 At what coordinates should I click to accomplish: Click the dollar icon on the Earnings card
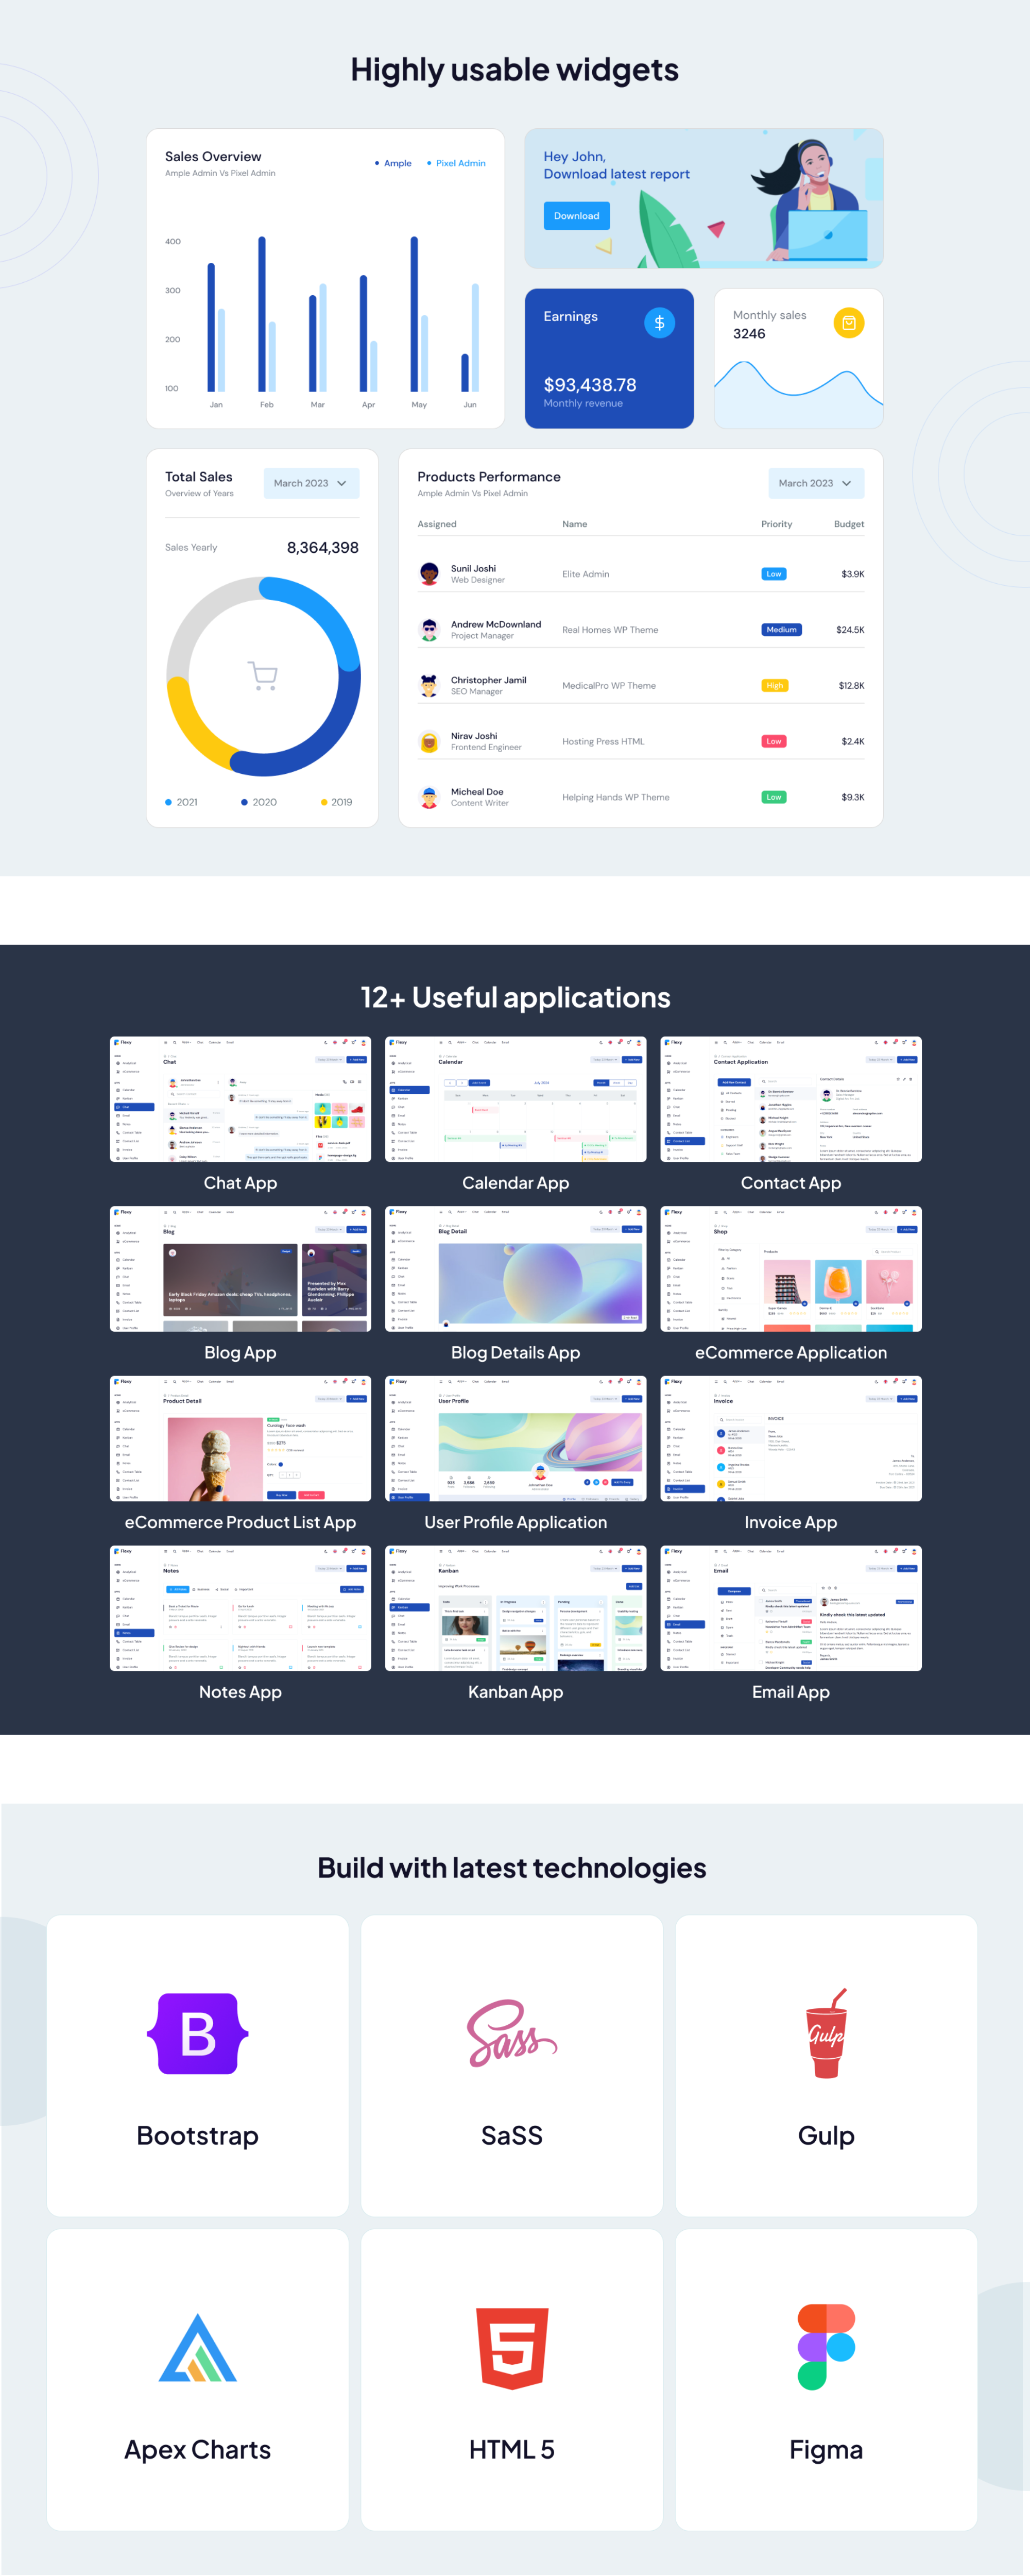[659, 322]
